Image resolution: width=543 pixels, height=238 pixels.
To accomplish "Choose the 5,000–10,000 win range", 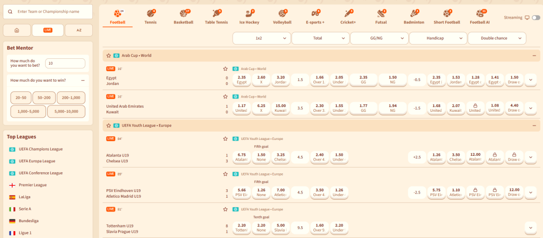I will 66,112.
